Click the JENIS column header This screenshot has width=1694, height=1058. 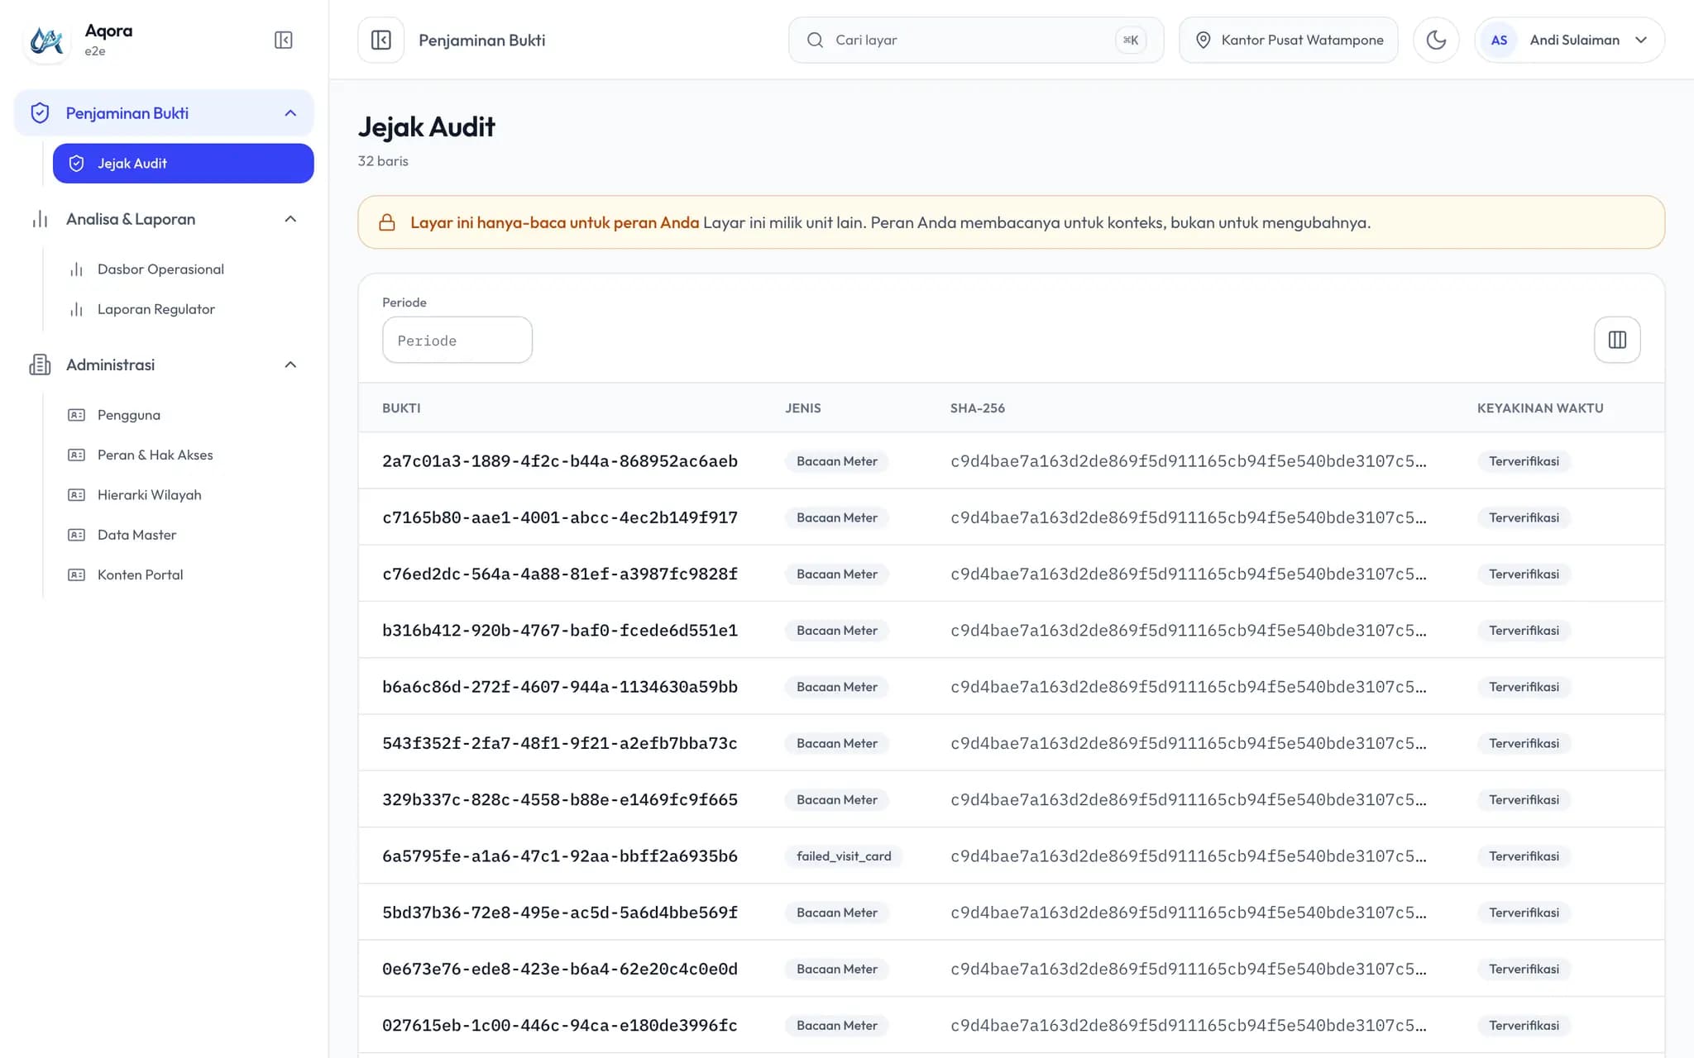[803, 408]
